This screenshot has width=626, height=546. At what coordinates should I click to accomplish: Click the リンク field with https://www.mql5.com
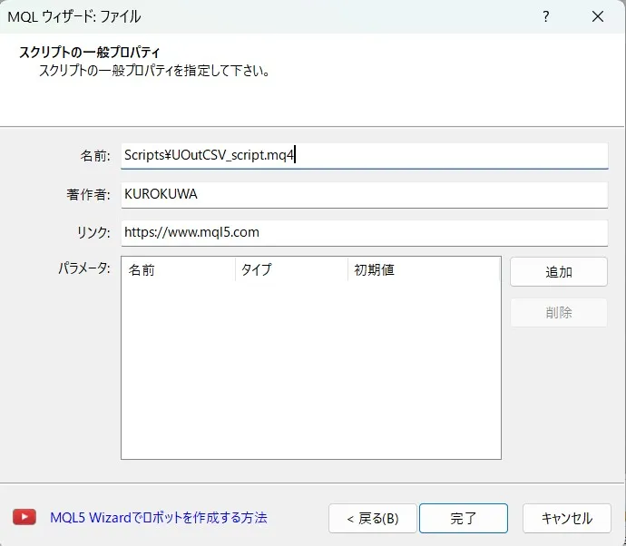[x=365, y=233]
